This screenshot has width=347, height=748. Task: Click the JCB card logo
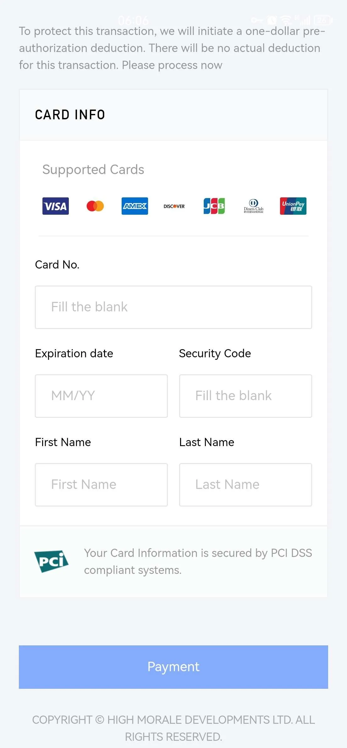coord(214,206)
